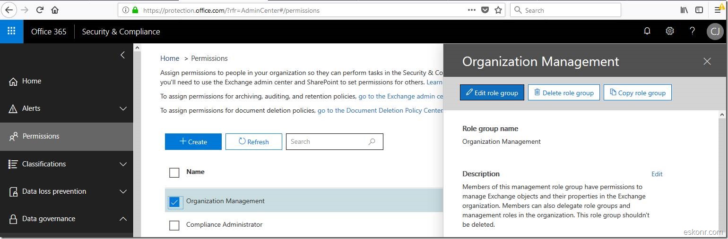Uncheck the Organization Management checkbox
This screenshot has height=239, width=728.
click(x=174, y=202)
